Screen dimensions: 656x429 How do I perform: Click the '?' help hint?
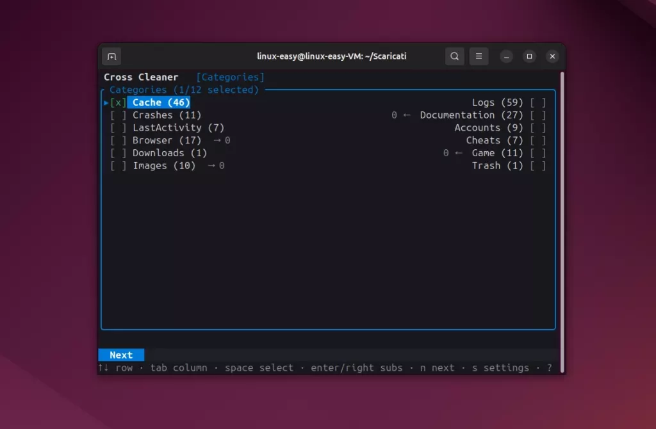point(549,368)
